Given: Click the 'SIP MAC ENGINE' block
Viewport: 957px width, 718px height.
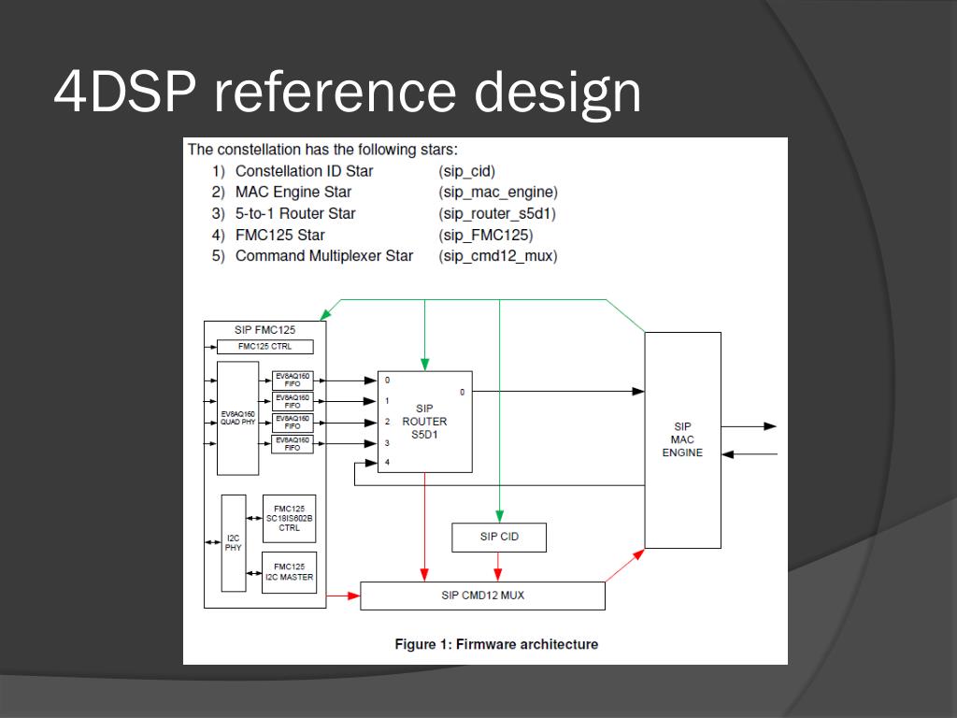Looking at the screenshot, I should [682, 439].
